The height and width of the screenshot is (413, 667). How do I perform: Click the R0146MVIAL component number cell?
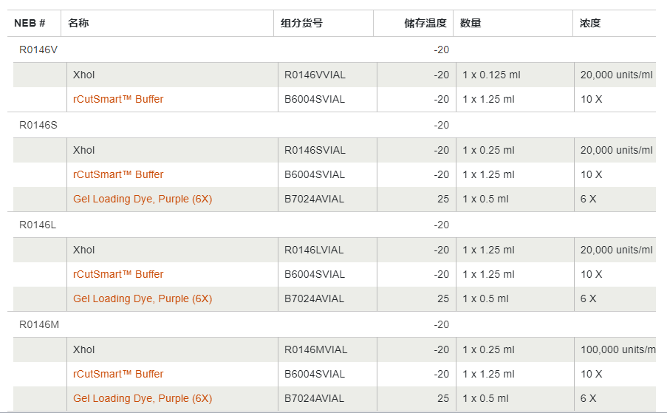pyautogui.click(x=315, y=349)
